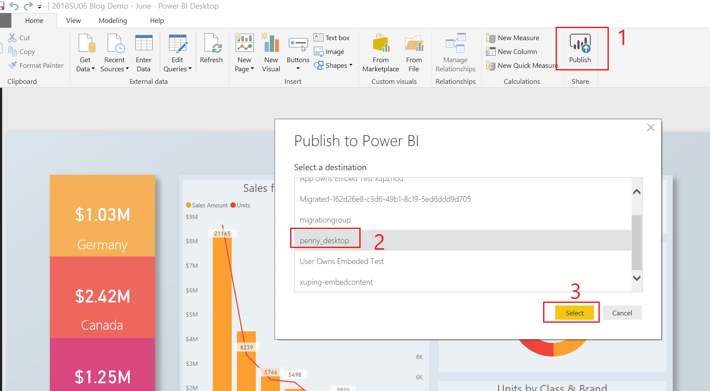This screenshot has height=391, width=710.
Task: Cancel the Publish to Power BI dialog
Action: point(622,313)
